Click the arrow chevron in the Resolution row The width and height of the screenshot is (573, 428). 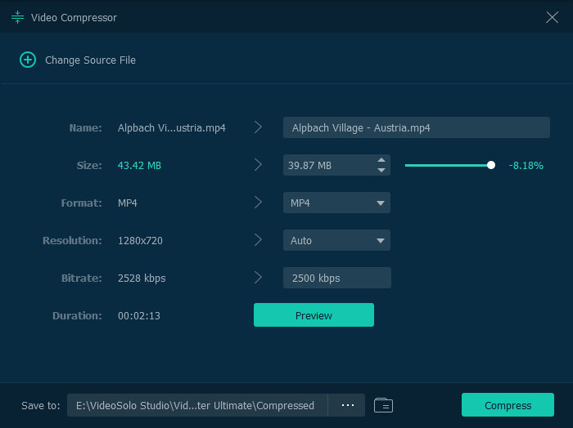tap(258, 240)
